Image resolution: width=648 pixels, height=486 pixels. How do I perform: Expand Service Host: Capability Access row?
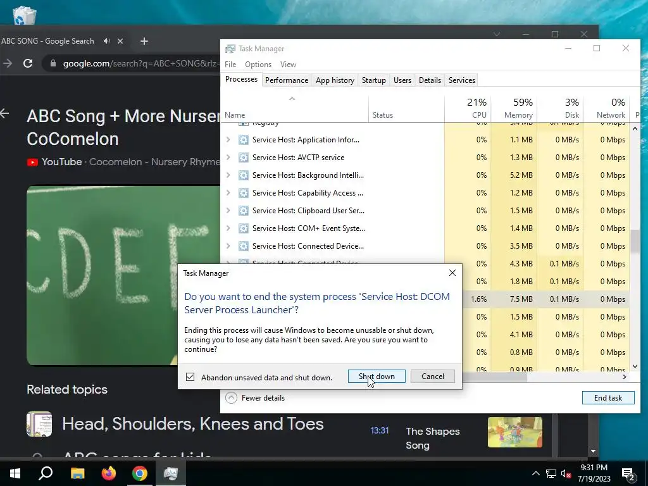(x=228, y=193)
